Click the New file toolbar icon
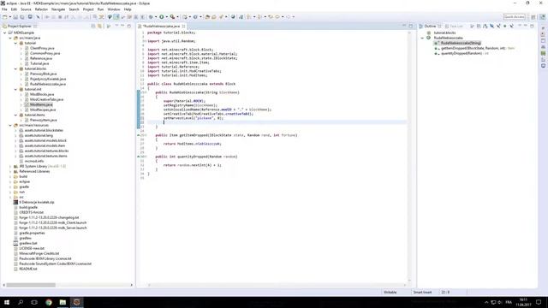The image size is (548, 308). [5, 17]
